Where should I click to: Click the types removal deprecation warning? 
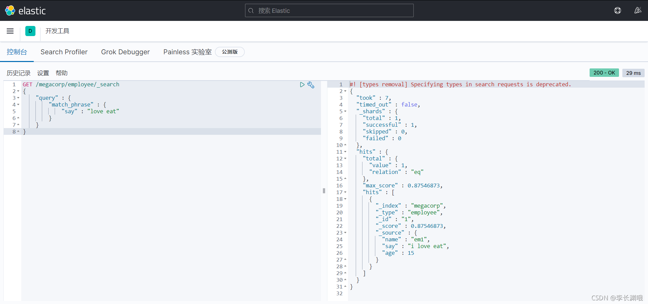tap(460, 85)
